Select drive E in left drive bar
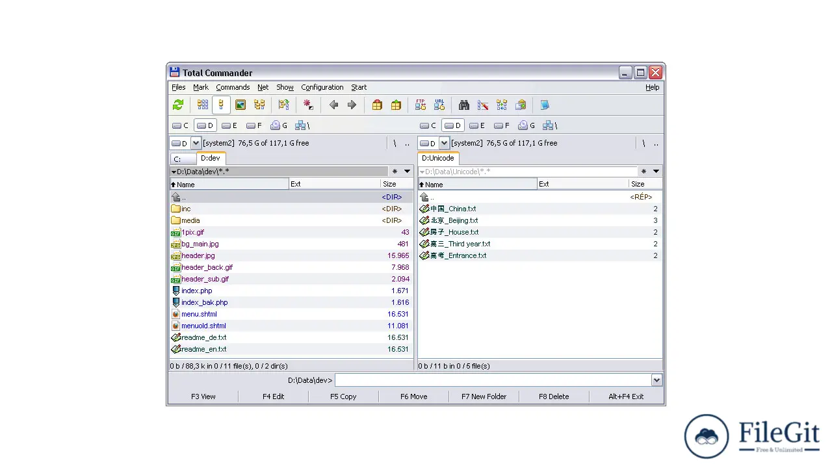832x468 pixels. (x=229, y=125)
